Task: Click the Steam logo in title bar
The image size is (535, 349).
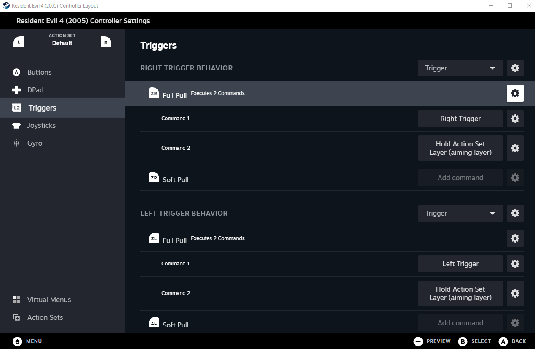Action: pos(6,6)
